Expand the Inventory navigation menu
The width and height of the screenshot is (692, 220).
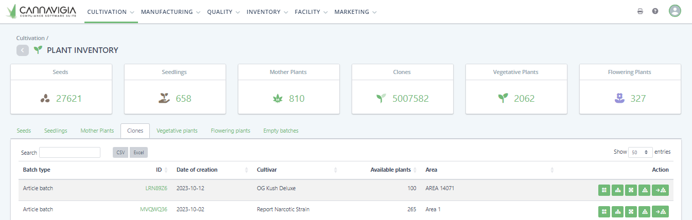(267, 12)
